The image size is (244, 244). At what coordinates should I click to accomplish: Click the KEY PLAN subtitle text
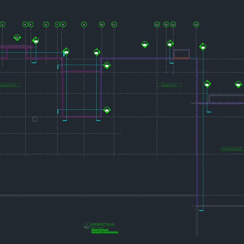coord(97,228)
